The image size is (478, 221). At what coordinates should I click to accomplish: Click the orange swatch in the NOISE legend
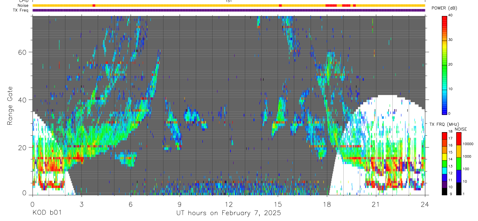click(459, 151)
